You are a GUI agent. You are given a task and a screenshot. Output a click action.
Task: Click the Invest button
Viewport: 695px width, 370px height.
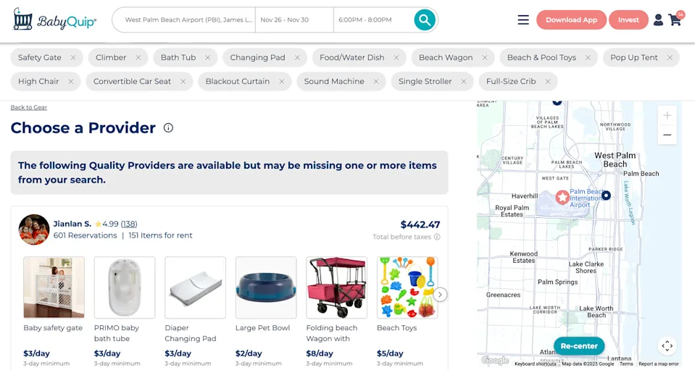[628, 20]
